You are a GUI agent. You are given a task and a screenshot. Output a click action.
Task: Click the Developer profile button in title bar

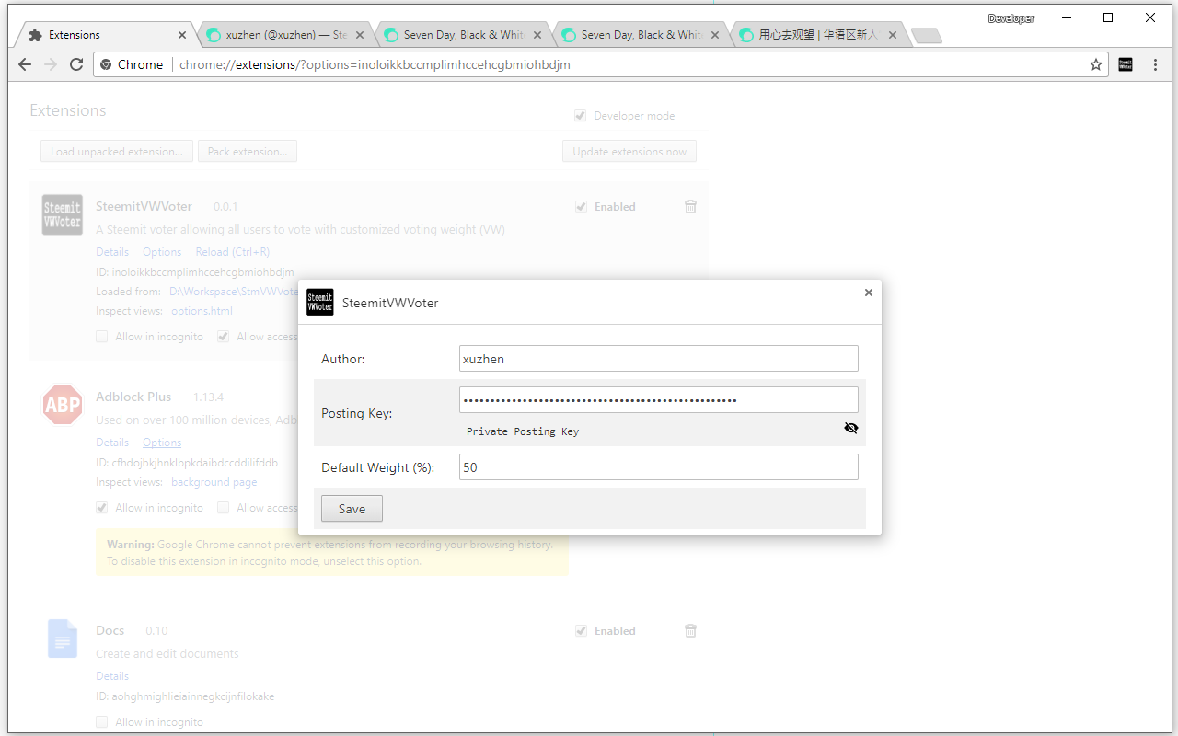[x=1011, y=18]
